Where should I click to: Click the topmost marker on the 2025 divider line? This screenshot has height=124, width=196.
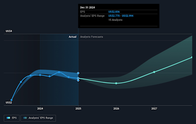click(x=78, y=73)
